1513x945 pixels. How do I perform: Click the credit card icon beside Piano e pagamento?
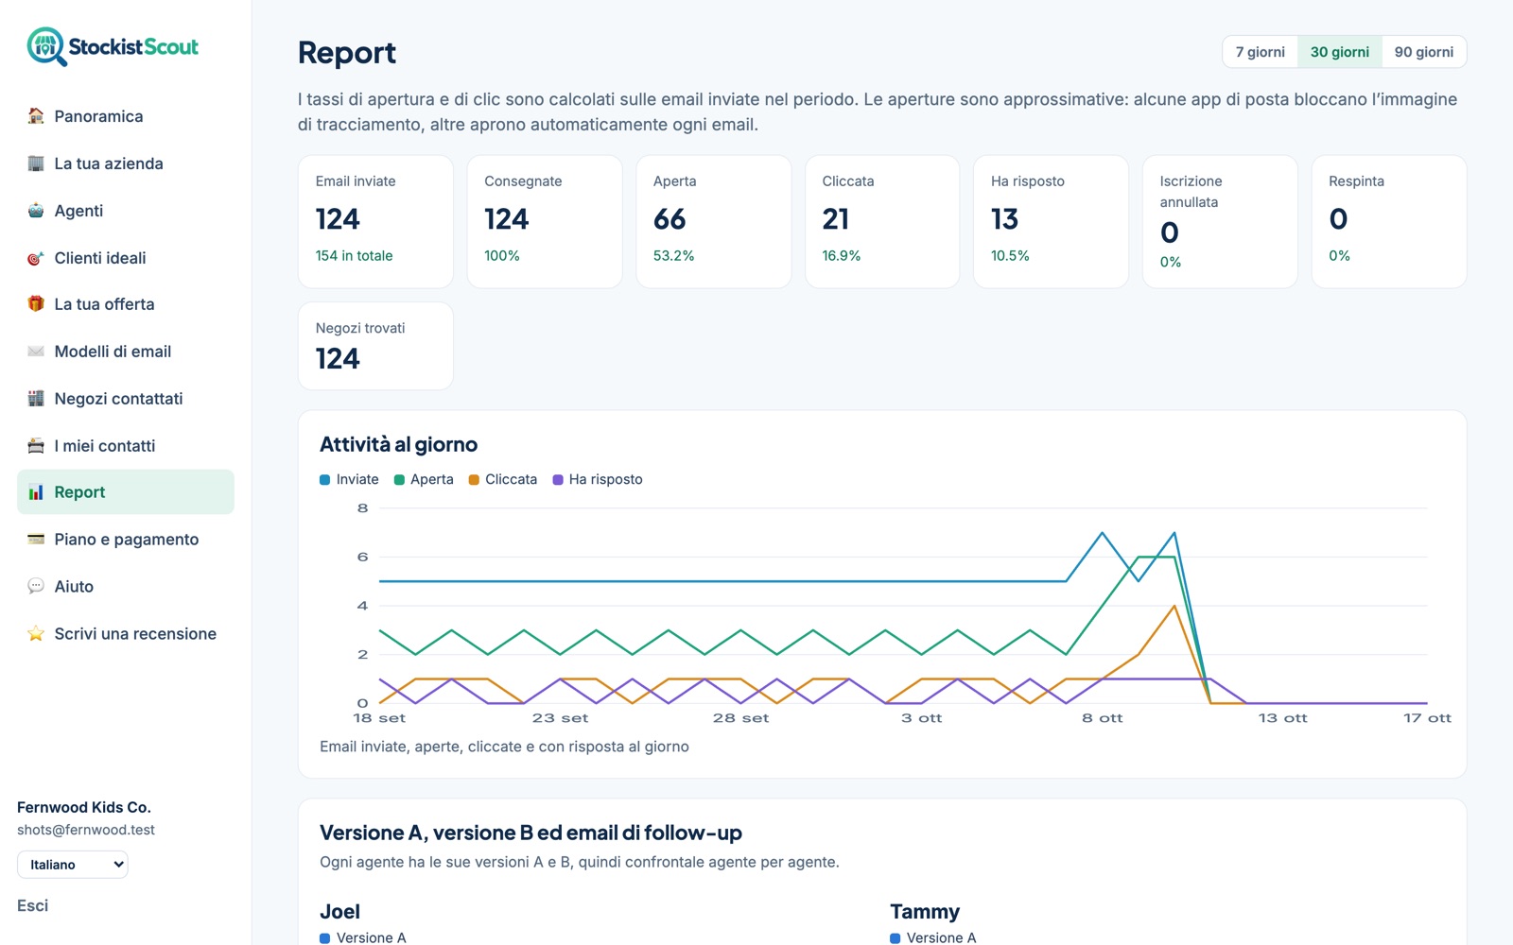[36, 540]
